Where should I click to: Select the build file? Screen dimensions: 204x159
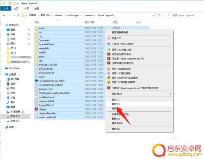coord(41,77)
